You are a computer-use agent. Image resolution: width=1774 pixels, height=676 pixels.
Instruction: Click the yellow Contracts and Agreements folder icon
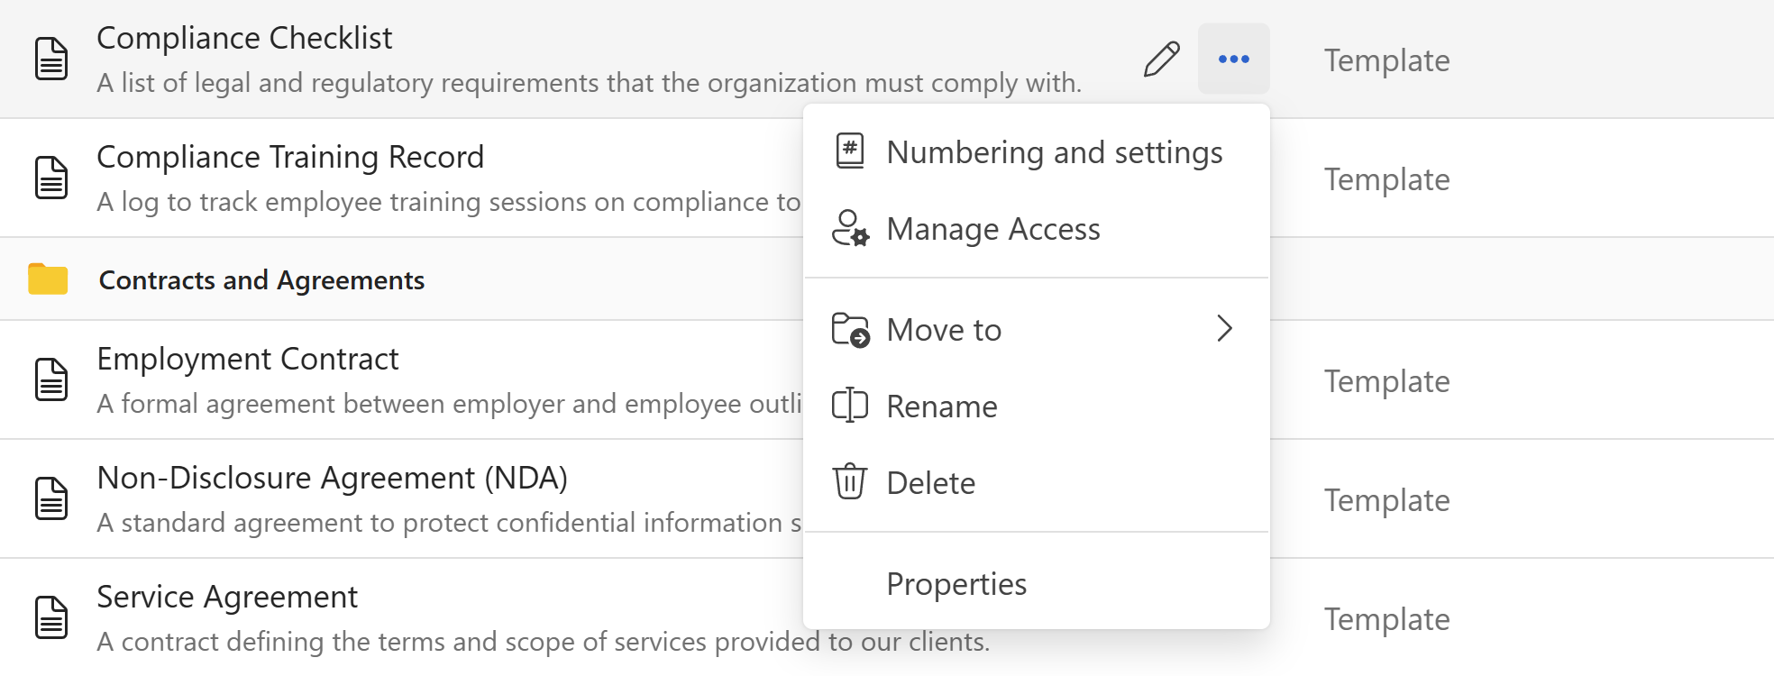[48, 279]
